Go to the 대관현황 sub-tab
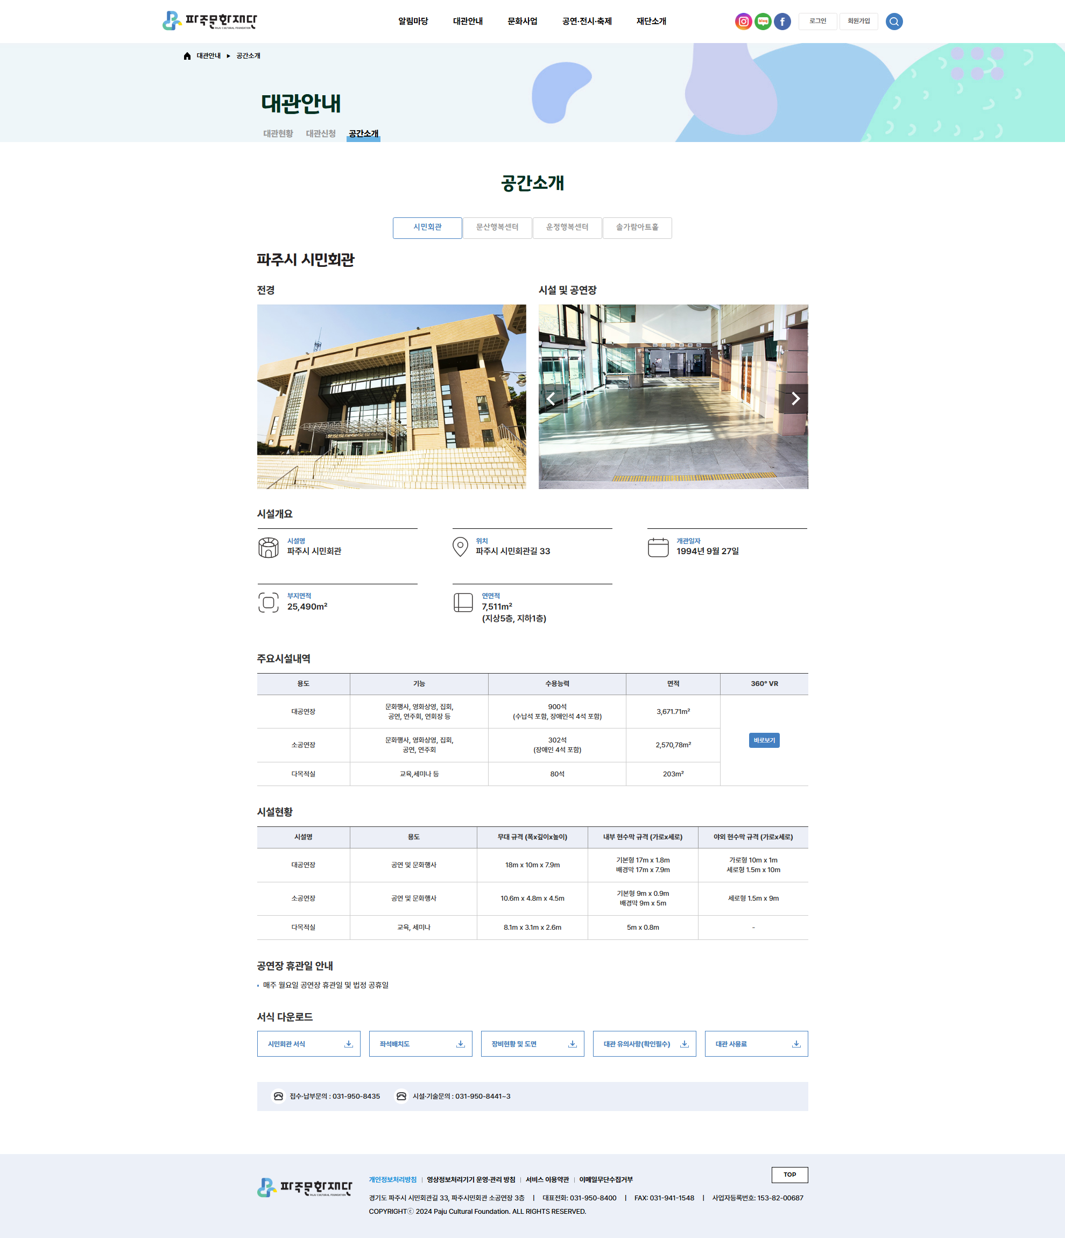Screen dimensions: 1065x1238 pyautogui.click(x=278, y=134)
